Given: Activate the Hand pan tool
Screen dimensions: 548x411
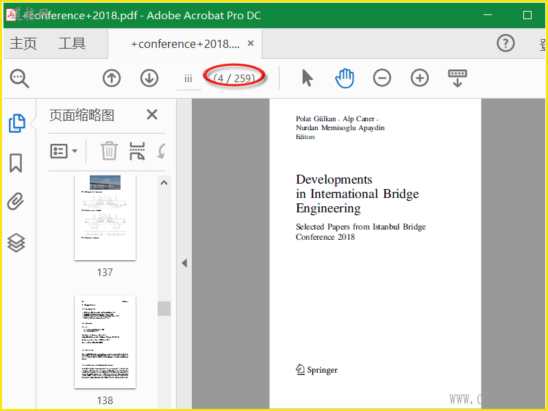Looking at the screenshot, I should tap(345, 78).
